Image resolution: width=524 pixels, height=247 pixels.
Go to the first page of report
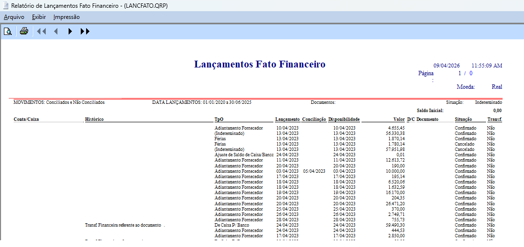coord(41,32)
